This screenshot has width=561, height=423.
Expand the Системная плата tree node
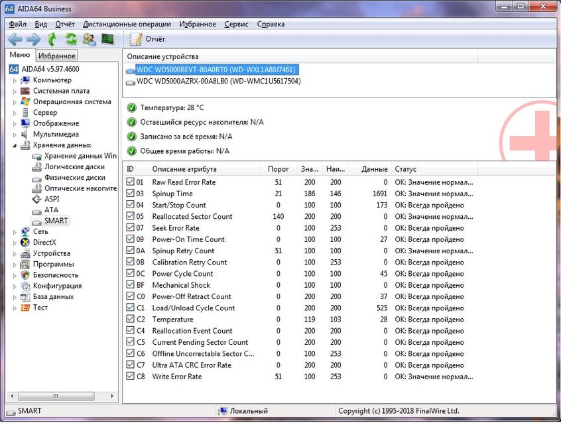(15, 91)
